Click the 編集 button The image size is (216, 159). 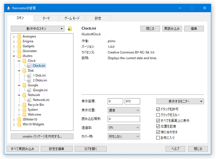click(194, 29)
